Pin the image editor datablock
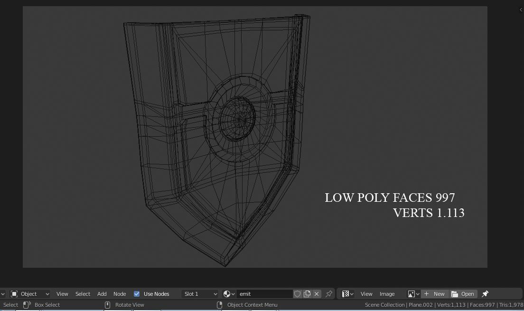This screenshot has height=311, width=524. point(484,293)
